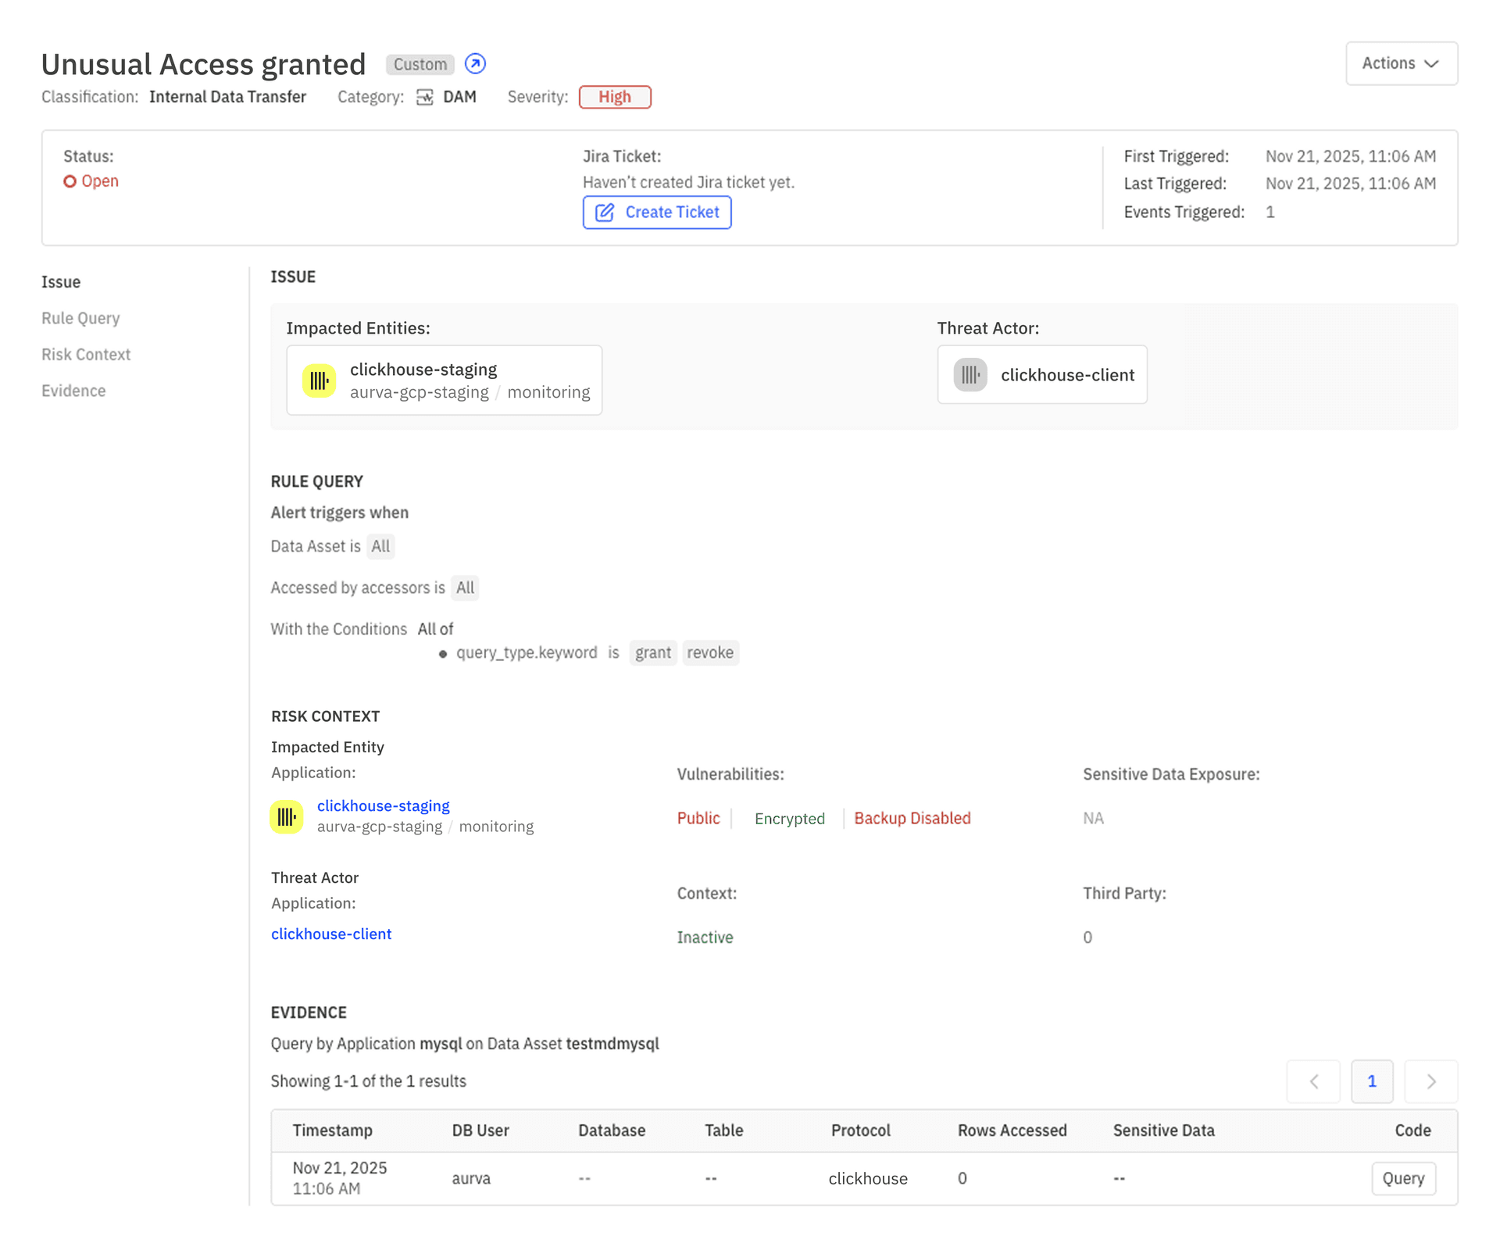The image size is (1500, 1250).
Task: Go to previous page of evidence results
Action: click(1313, 1081)
